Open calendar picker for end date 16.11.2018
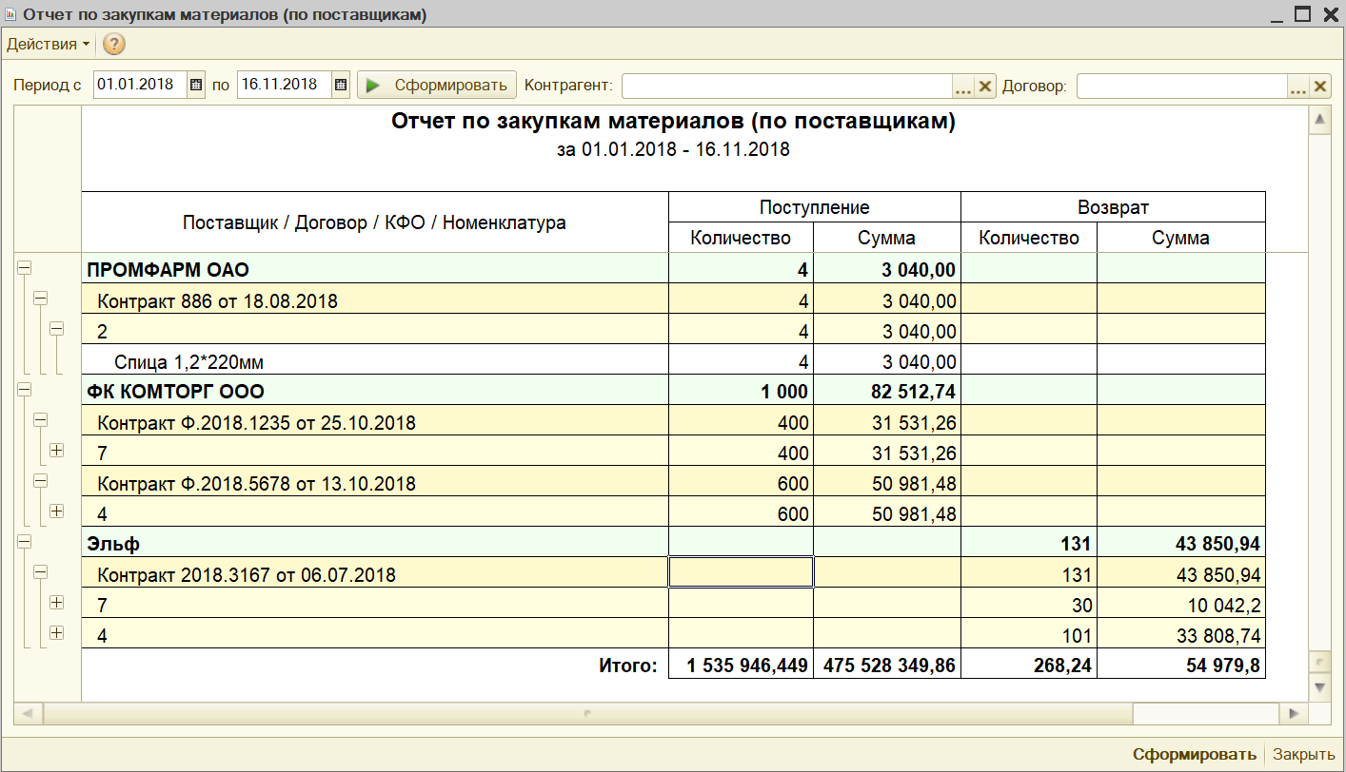Image resolution: width=1346 pixels, height=772 pixels. (341, 85)
